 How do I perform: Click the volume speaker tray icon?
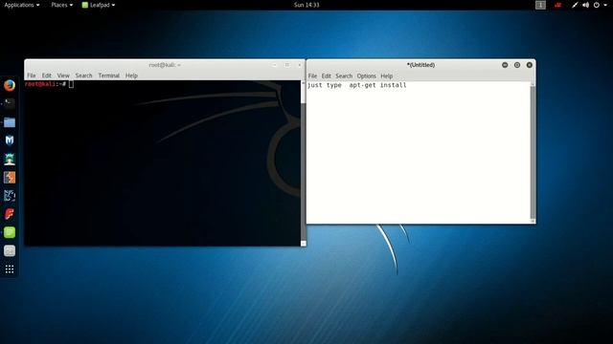tap(585, 5)
